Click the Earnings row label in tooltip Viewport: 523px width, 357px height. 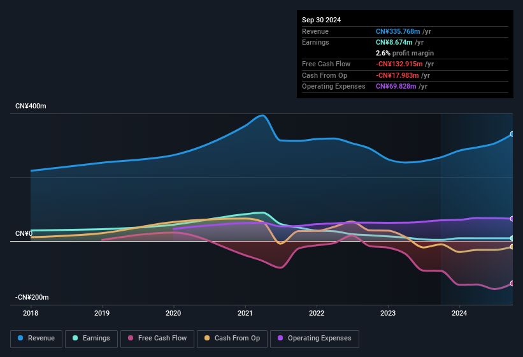pyautogui.click(x=315, y=42)
